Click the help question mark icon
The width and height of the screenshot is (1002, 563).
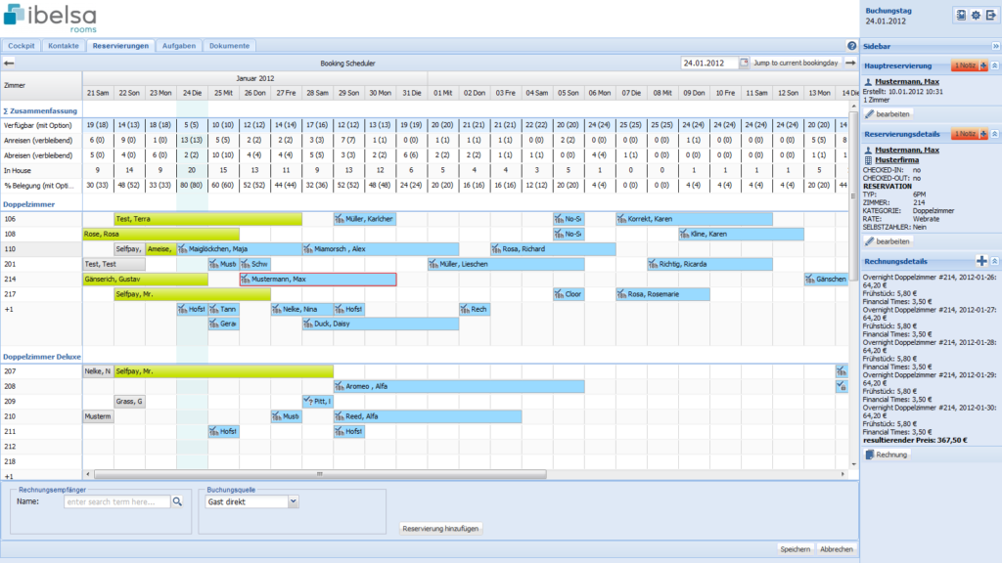tap(851, 46)
